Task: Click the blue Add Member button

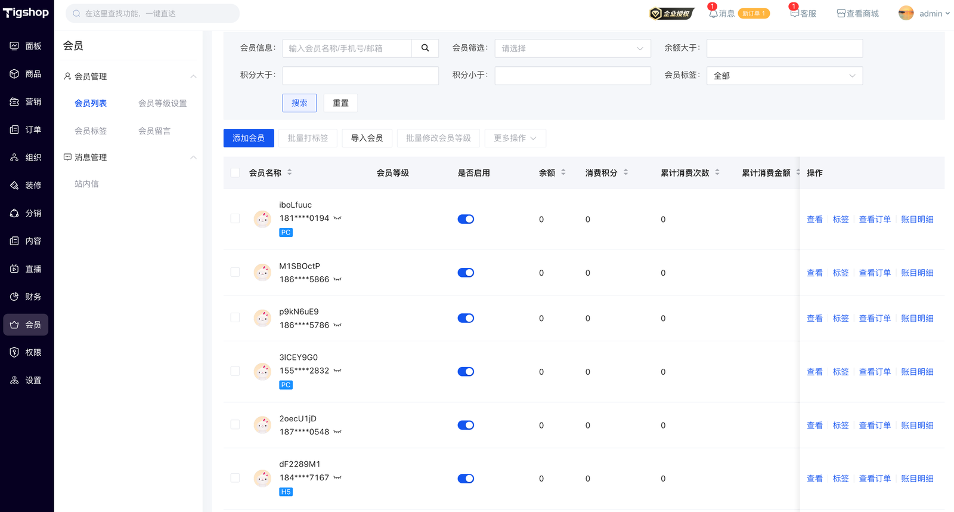Action: click(x=249, y=138)
